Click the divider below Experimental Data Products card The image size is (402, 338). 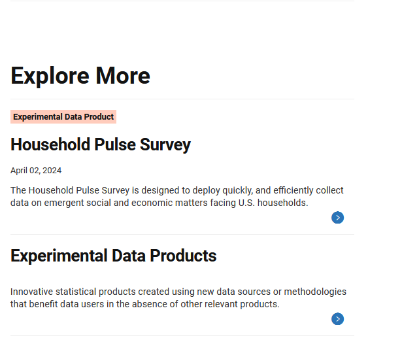(x=182, y=335)
